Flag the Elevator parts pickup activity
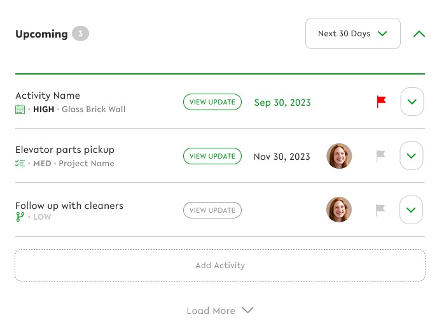The image size is (444, 328). coord(380,156)
